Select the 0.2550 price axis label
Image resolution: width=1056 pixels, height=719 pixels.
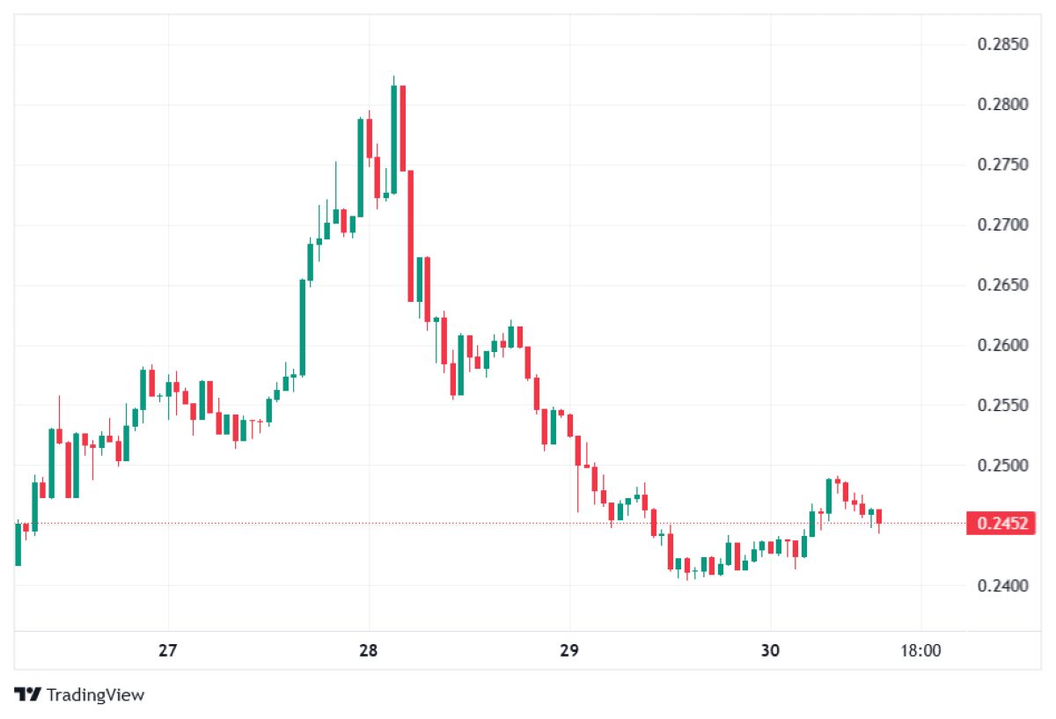click(x=1002, y=405)
